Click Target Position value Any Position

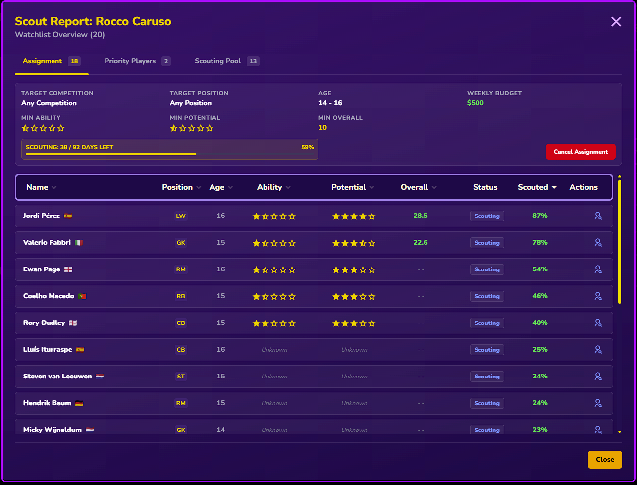tap(191, 103)
